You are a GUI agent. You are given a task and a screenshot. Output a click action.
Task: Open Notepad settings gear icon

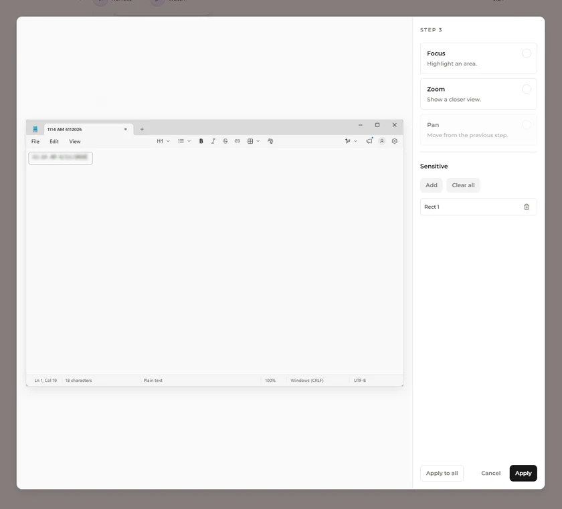tap(395, 141)
